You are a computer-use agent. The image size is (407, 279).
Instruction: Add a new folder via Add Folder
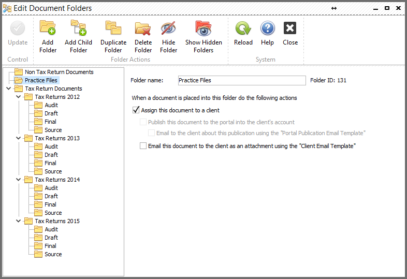pos(48,37)
